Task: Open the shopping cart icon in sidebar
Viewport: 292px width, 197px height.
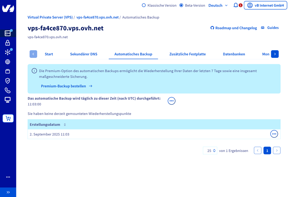Action: pos(8,118)
